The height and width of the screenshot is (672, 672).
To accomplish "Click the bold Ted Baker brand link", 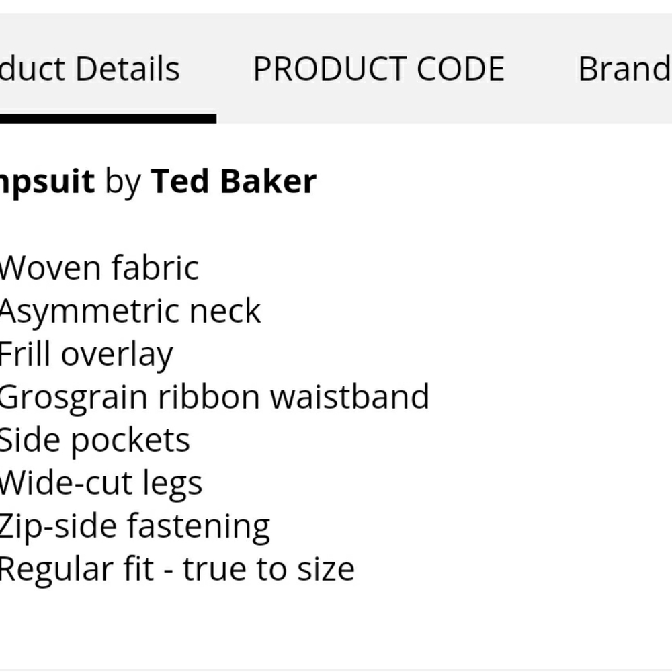I will click(234, 181).
